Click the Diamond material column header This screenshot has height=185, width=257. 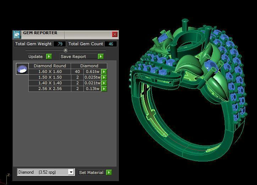(89, 66)
